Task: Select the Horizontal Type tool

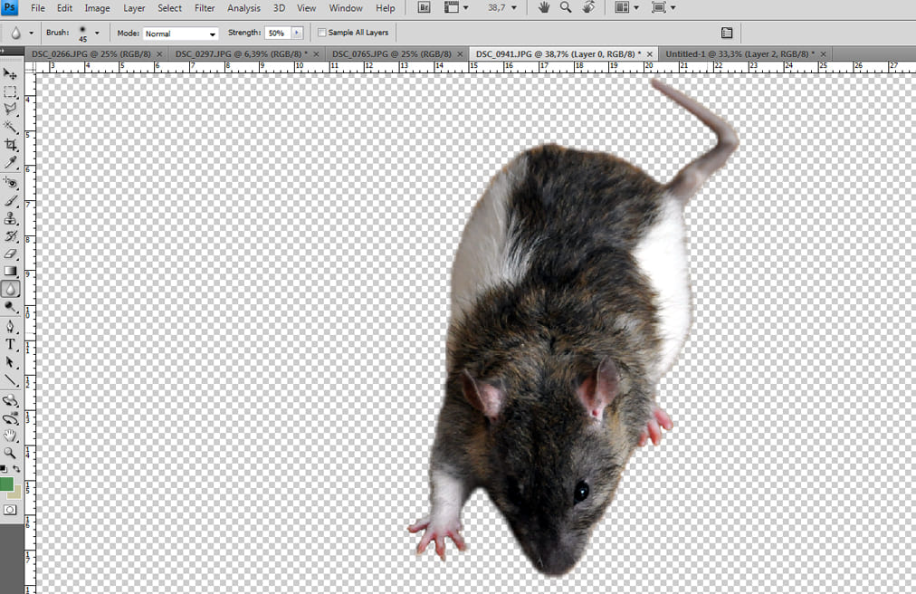Action: [11, 344]
